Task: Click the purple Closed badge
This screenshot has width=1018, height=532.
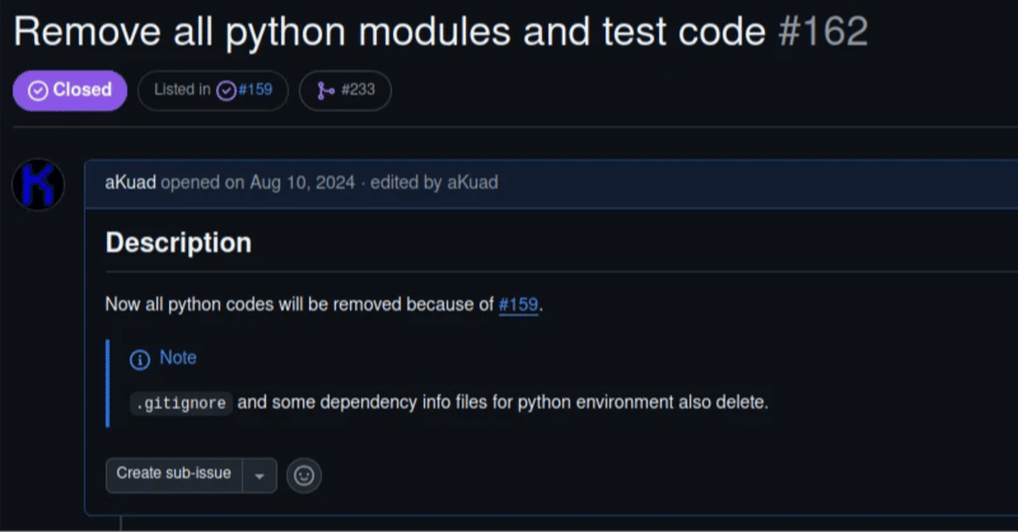Action: (70, 91)
